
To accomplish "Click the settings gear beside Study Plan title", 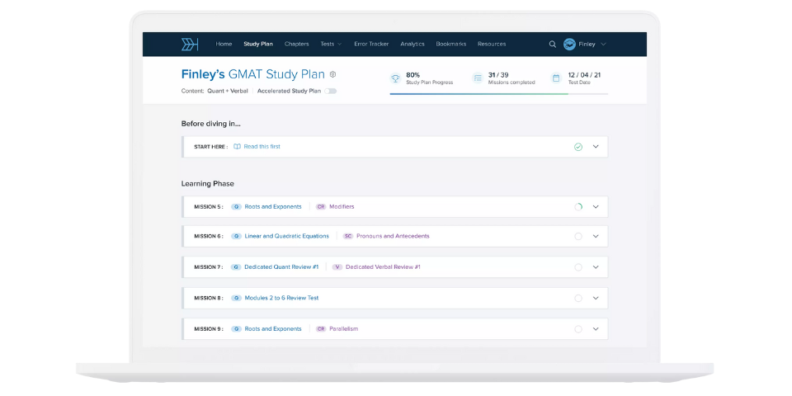I will click(332, 74).
